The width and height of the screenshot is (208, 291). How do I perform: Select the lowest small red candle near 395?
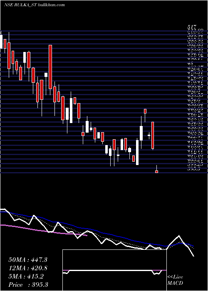click(156, 172)
